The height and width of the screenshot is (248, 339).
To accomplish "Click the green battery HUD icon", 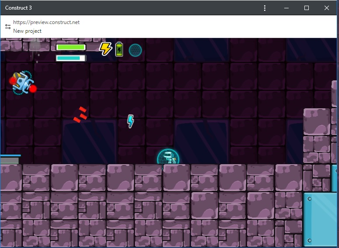I will (119, 49).
